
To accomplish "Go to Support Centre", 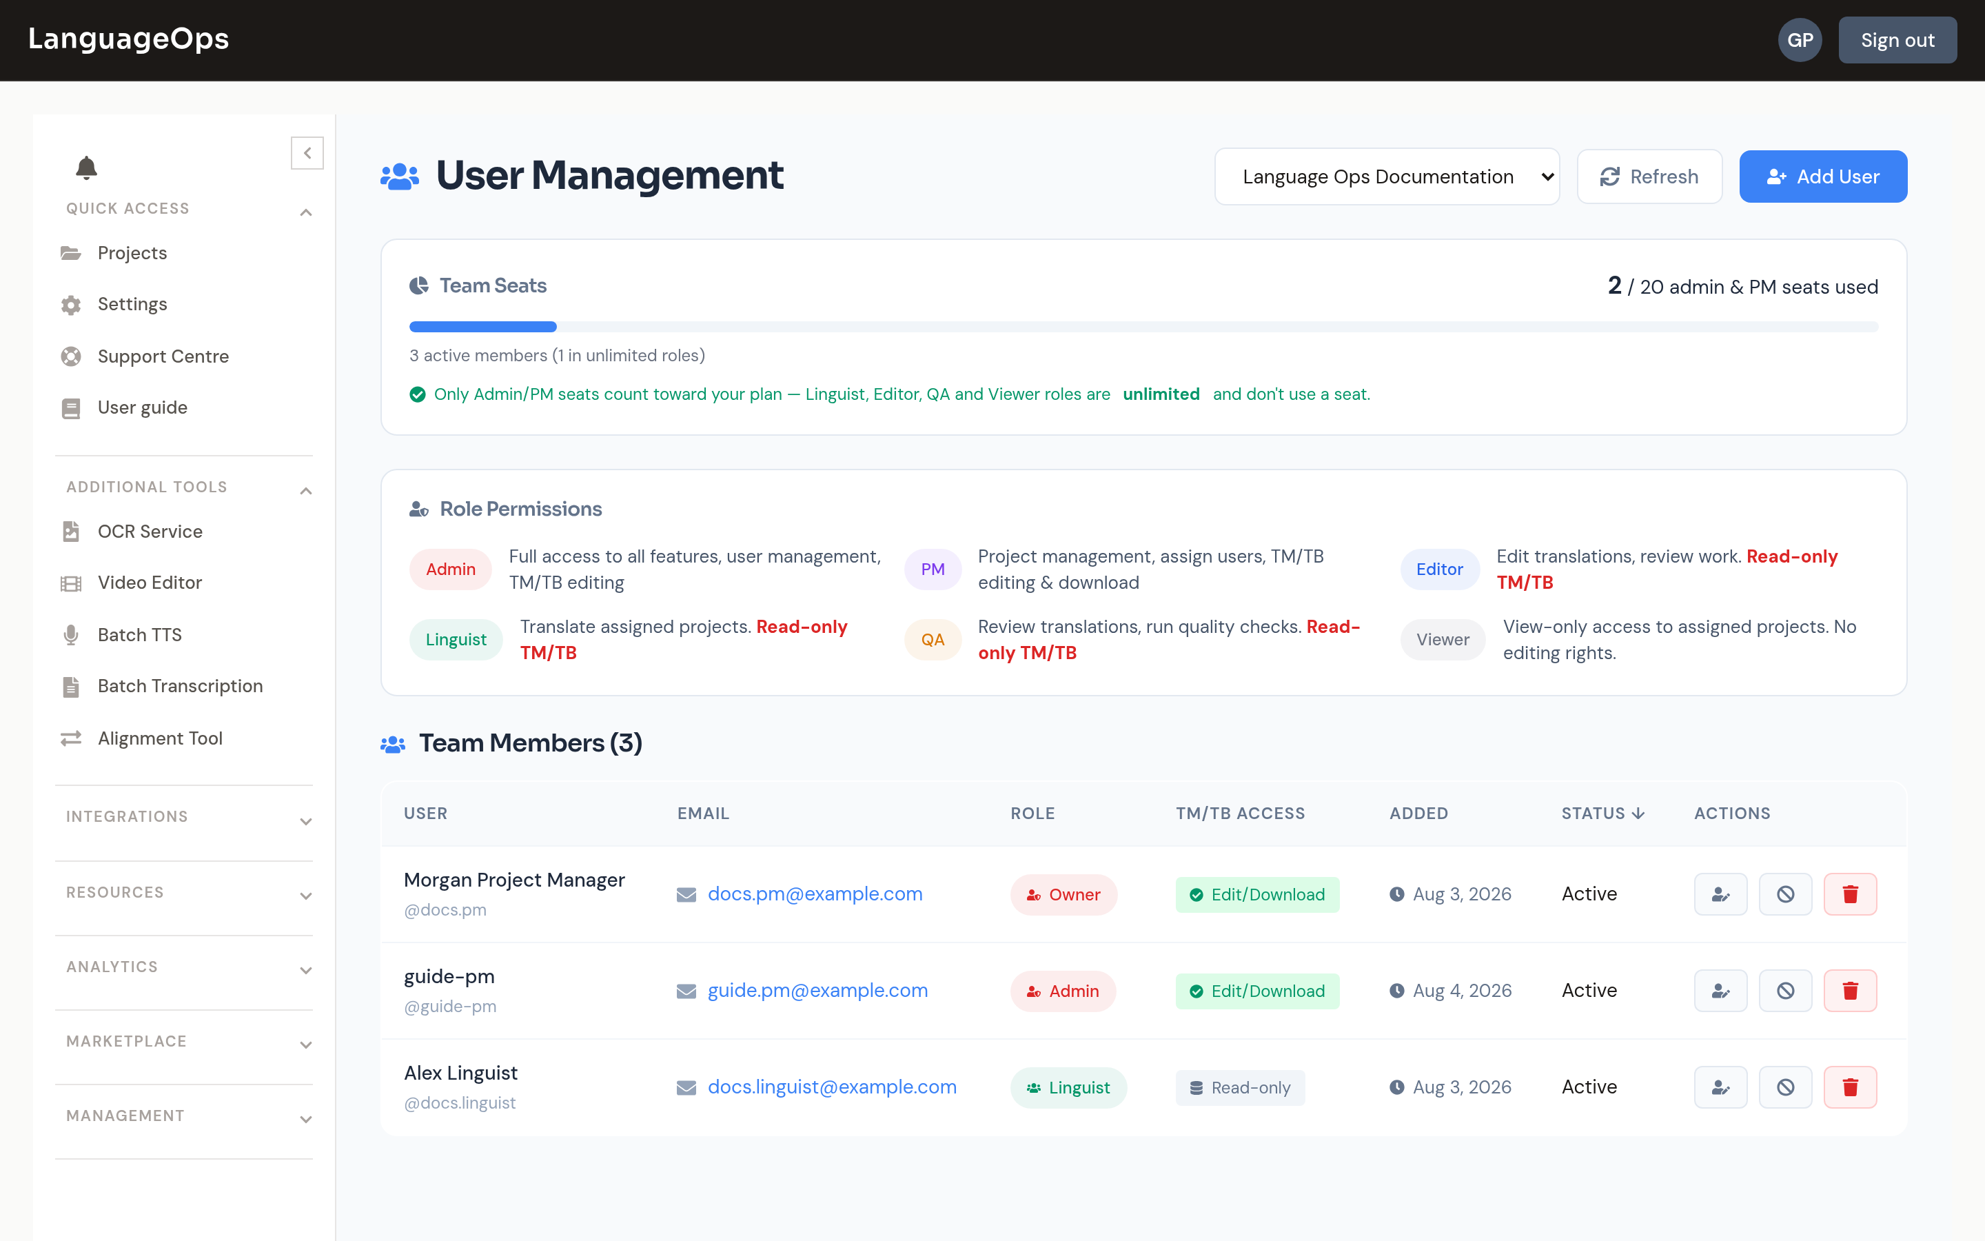I will click(x=163, y=356).
